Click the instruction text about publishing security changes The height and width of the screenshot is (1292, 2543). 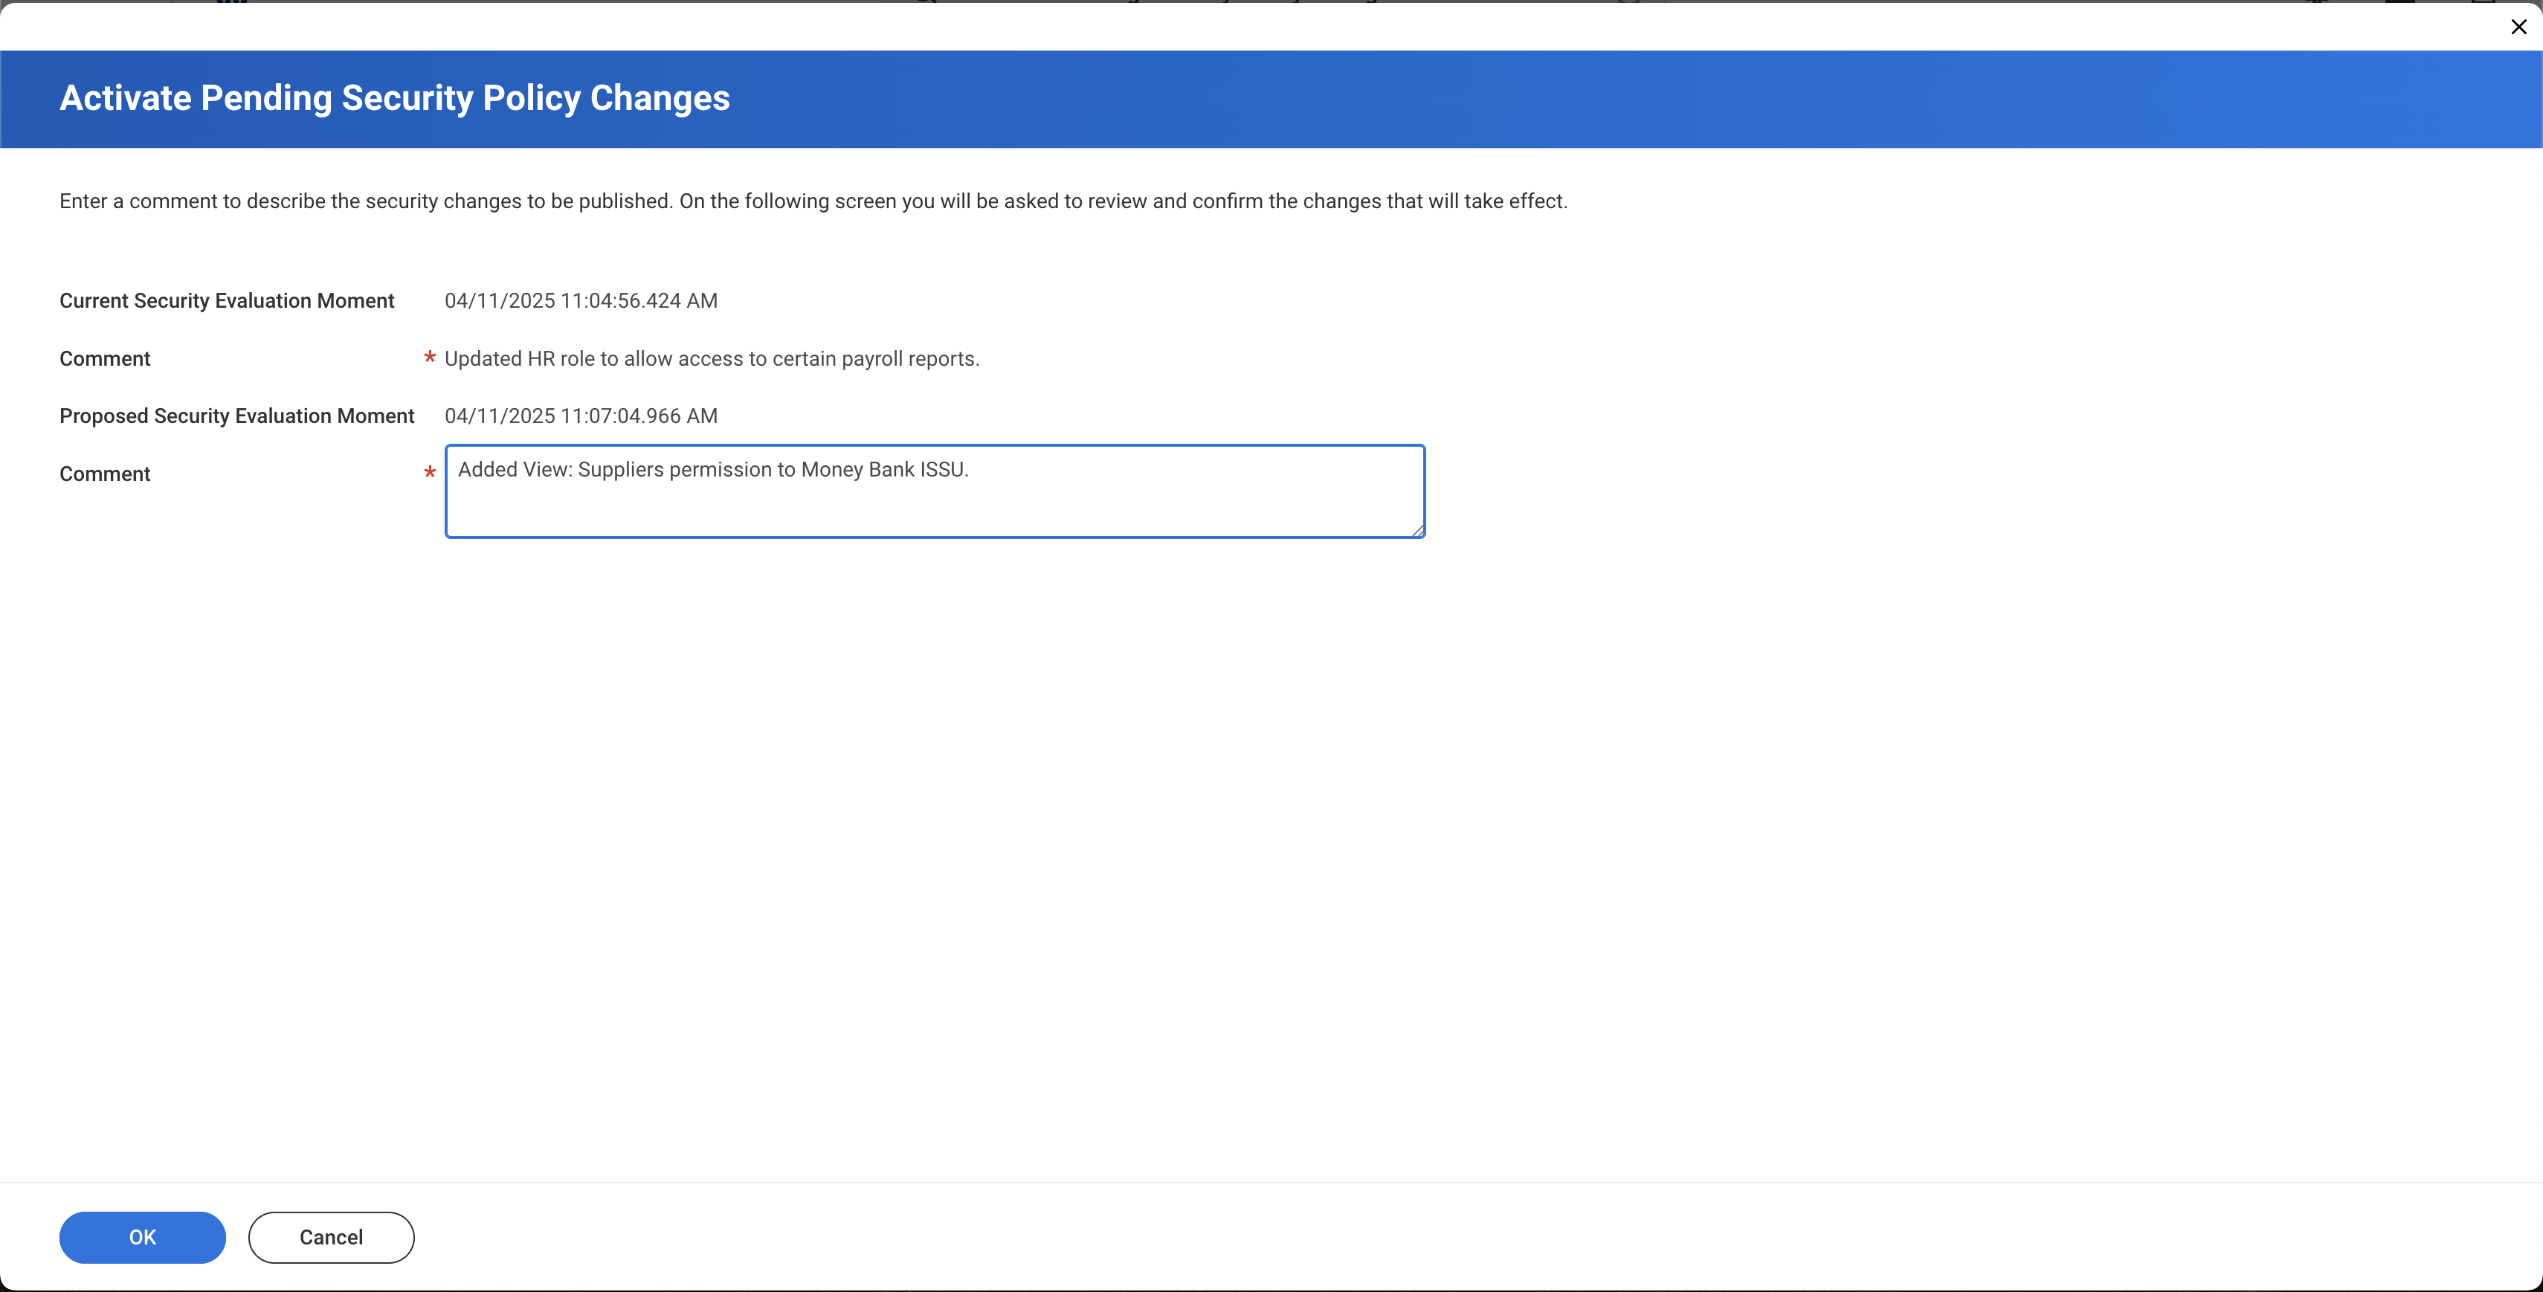pyautogui.click(x=813, y=201)
